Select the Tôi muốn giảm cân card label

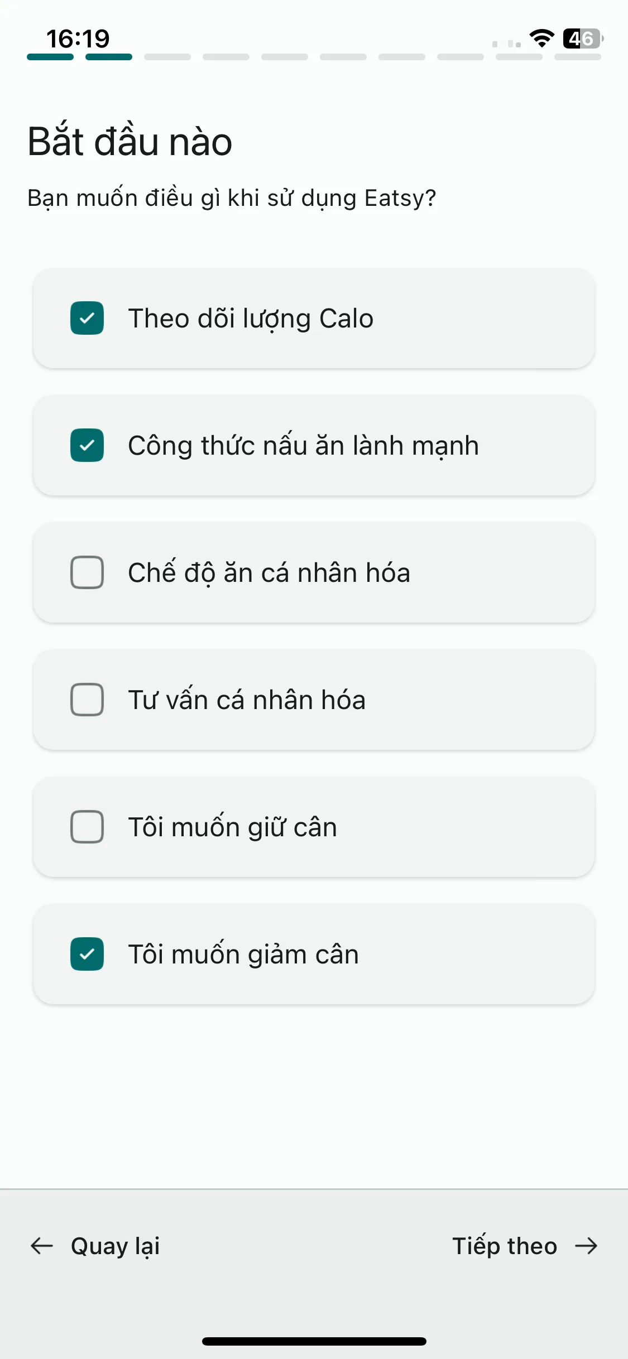point(243,954)
